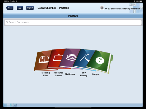Tap the battery indicator icon
The image size is (146, 109).
pos(141,1)
